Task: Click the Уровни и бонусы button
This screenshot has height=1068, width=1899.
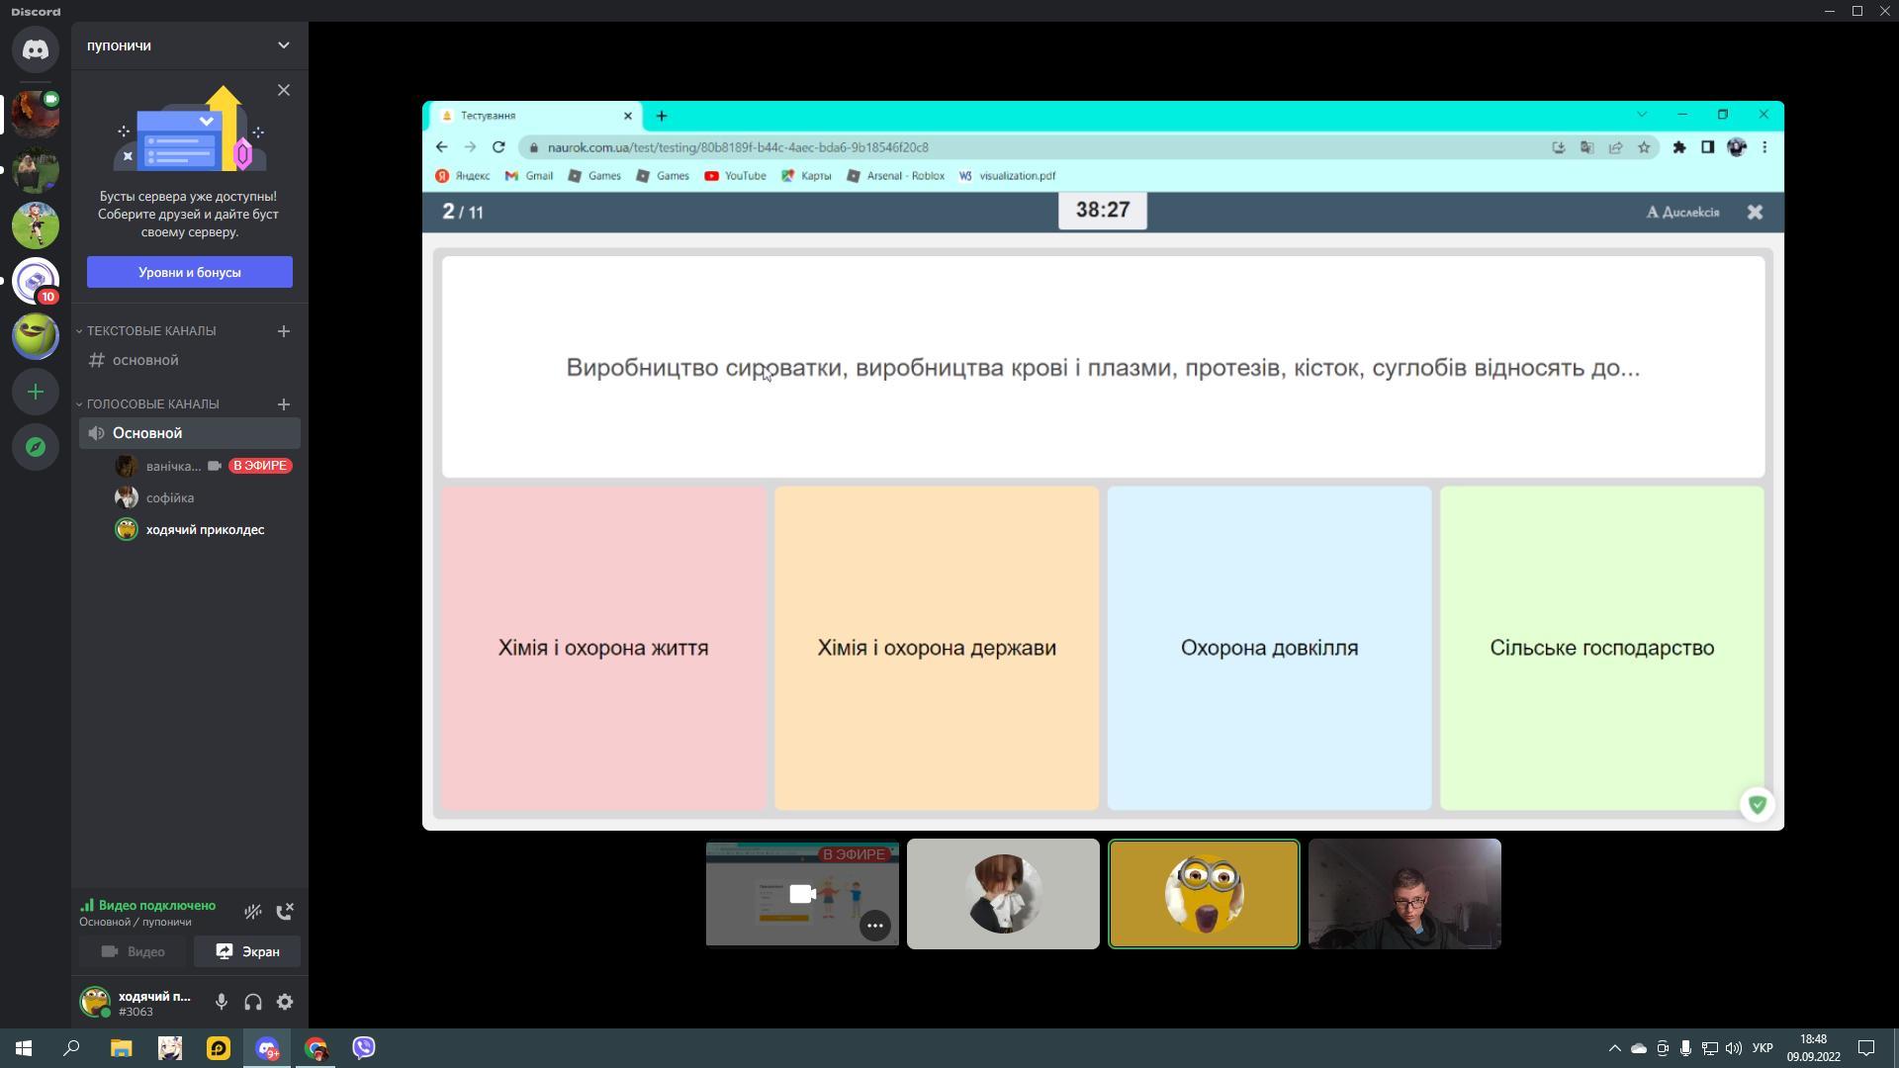Action: click(189, 272)
